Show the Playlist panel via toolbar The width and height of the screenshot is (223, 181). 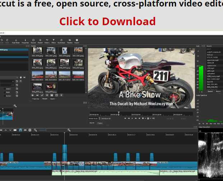click(40, 41)
